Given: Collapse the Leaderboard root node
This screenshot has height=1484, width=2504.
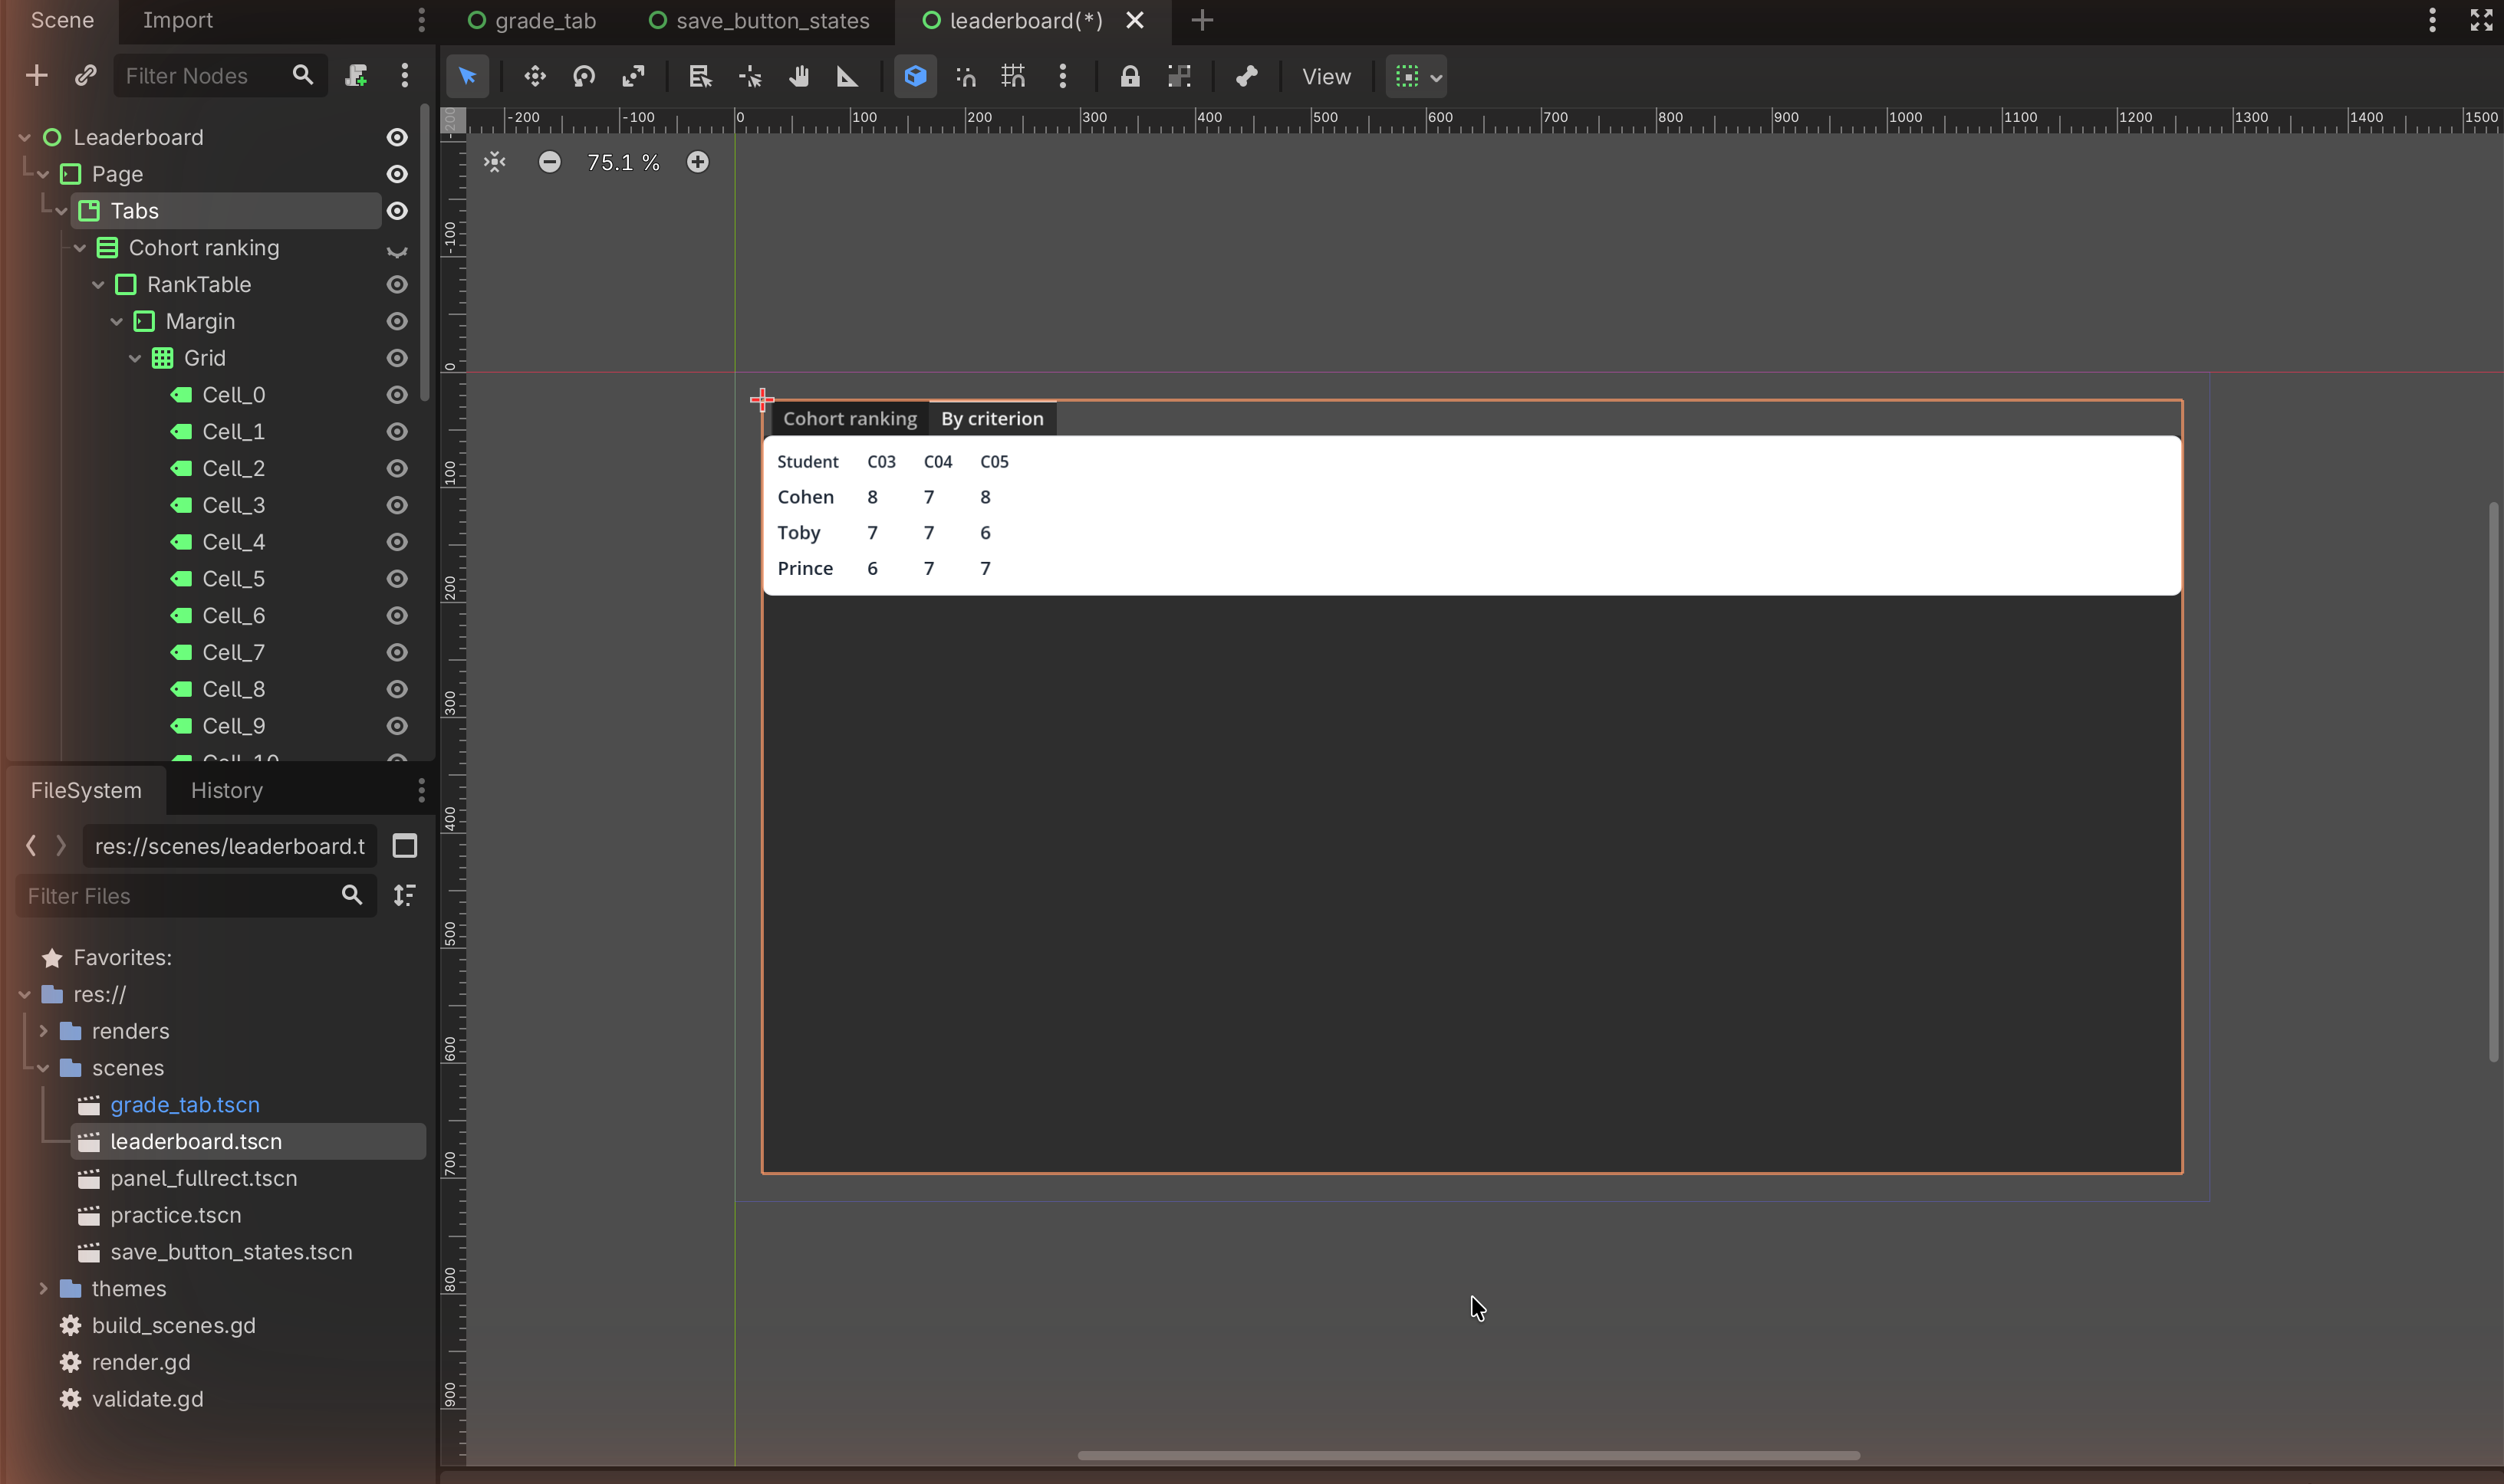Looking at the screenshot, I should pos(25,137).
